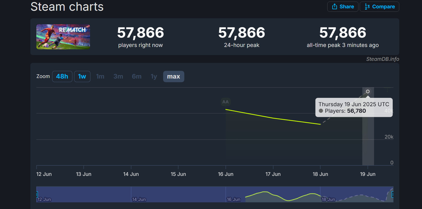Image resolution: width=422 pixels, height=209 pixels.
Task: Click the AA annotation marker on the chart
Action: [x=225, y=102]
